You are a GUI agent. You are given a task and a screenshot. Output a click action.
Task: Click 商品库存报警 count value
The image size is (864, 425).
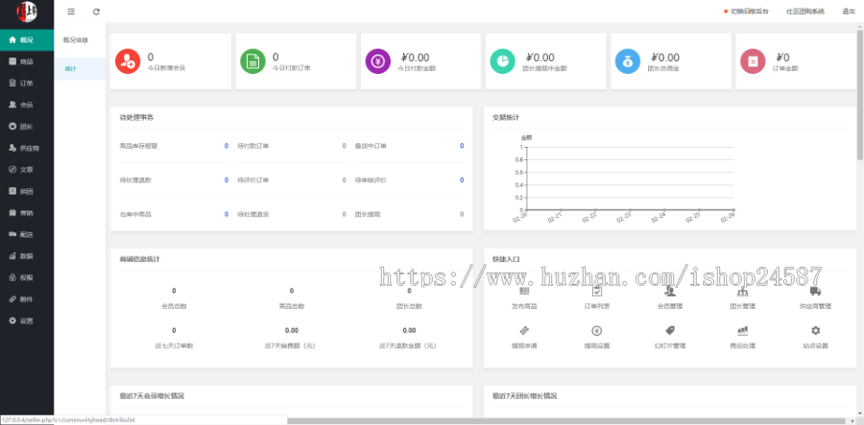226,146
